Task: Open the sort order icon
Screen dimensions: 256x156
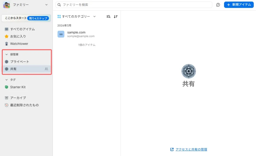Action: click(115, 16)
